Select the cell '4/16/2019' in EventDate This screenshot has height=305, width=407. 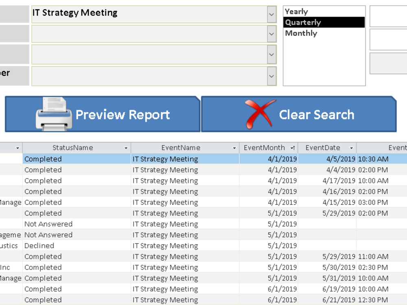[x=327, y=192]
